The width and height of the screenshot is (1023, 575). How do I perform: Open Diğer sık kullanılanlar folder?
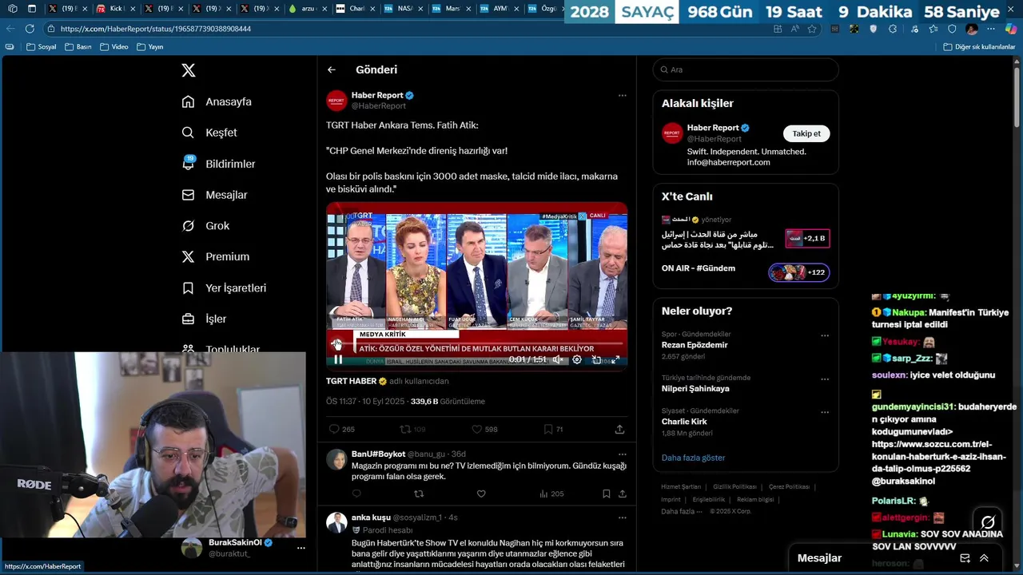click(979, 47)
